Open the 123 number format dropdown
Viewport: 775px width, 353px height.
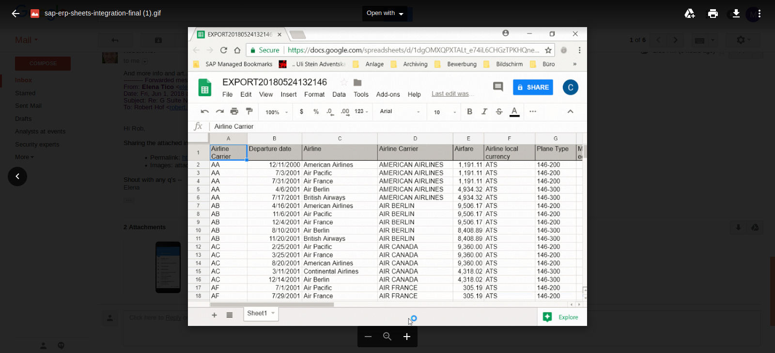tap(361, 112)
